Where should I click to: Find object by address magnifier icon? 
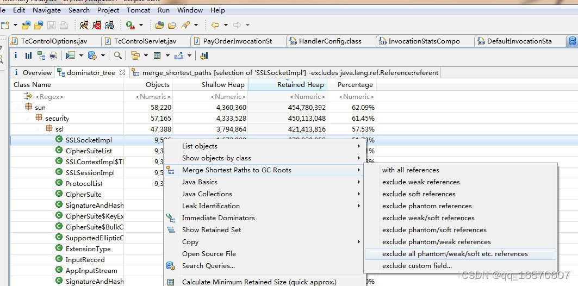click(x=117, y=55)
